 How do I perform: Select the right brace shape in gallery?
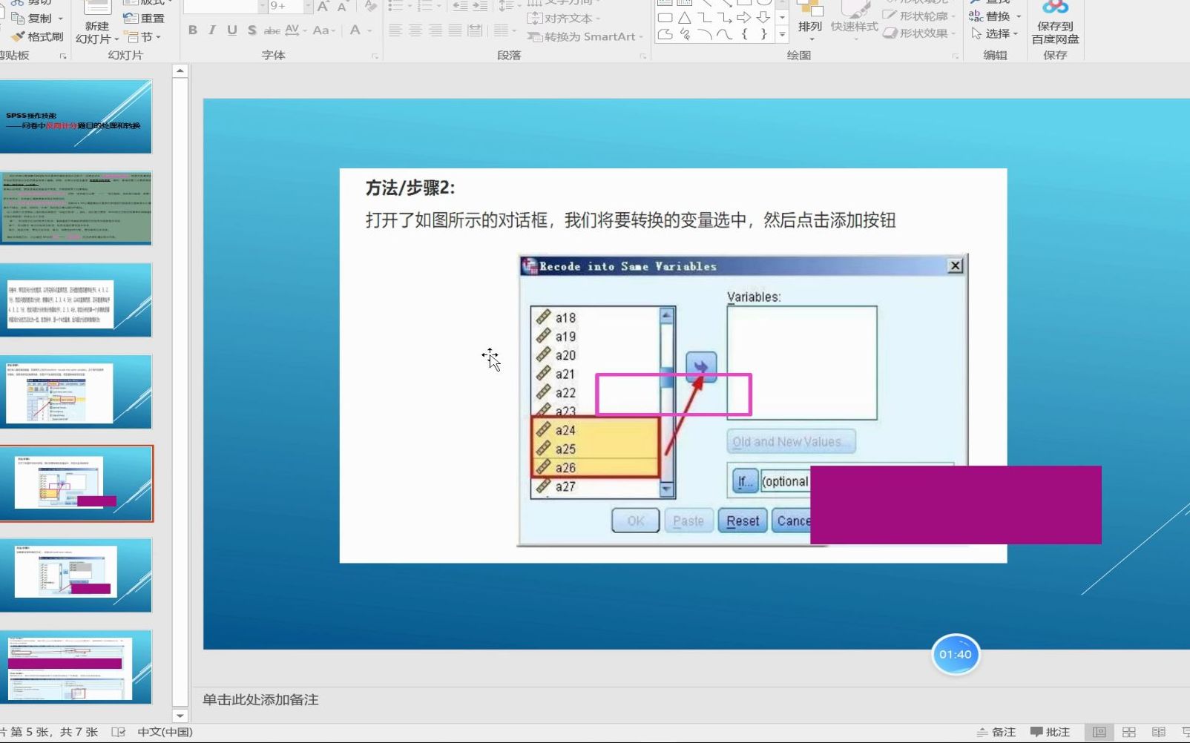[x=763, y=34]
